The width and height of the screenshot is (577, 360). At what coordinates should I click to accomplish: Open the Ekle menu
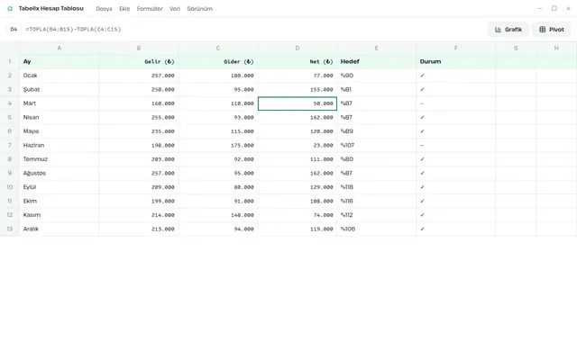coord(124,8)
